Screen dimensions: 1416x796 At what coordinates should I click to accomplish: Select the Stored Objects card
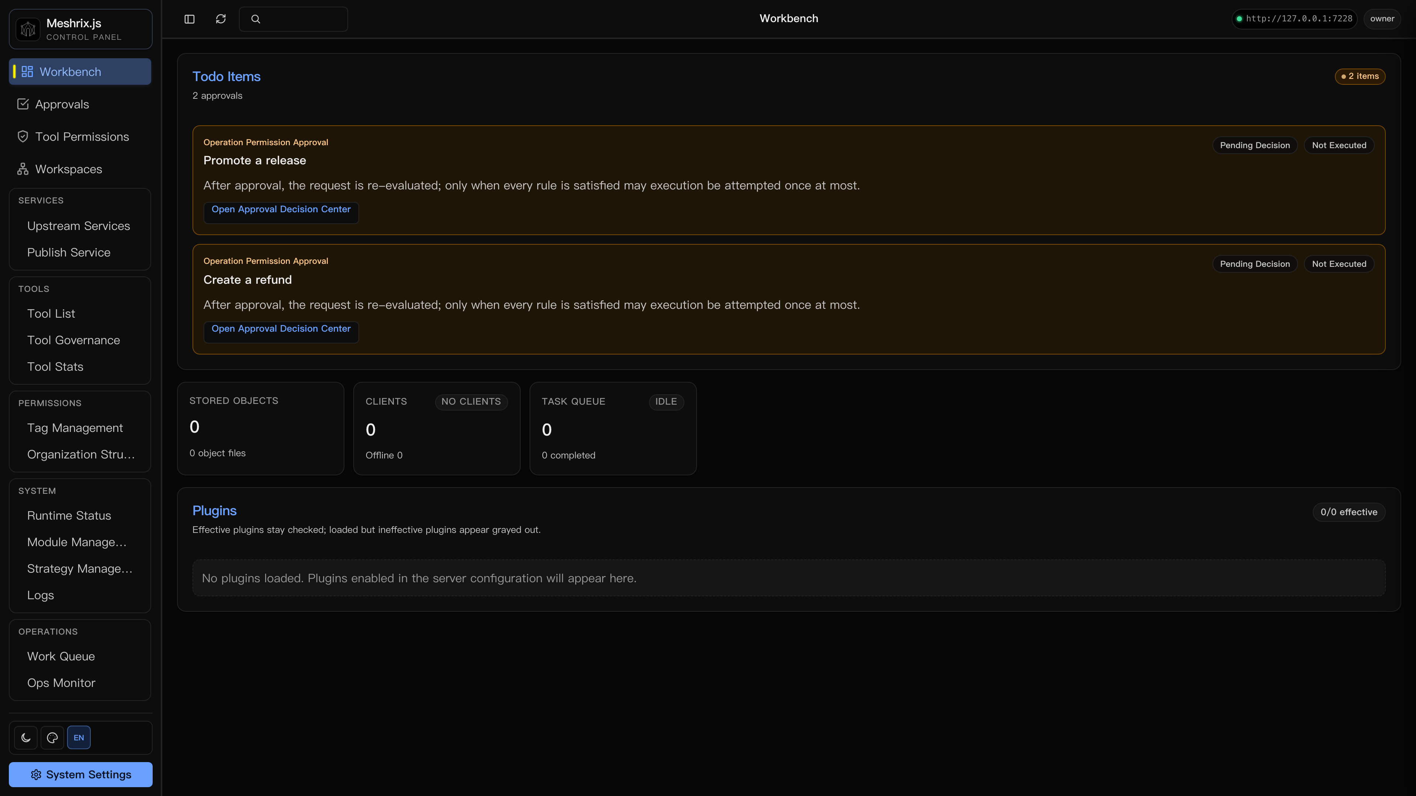[261, 429]
